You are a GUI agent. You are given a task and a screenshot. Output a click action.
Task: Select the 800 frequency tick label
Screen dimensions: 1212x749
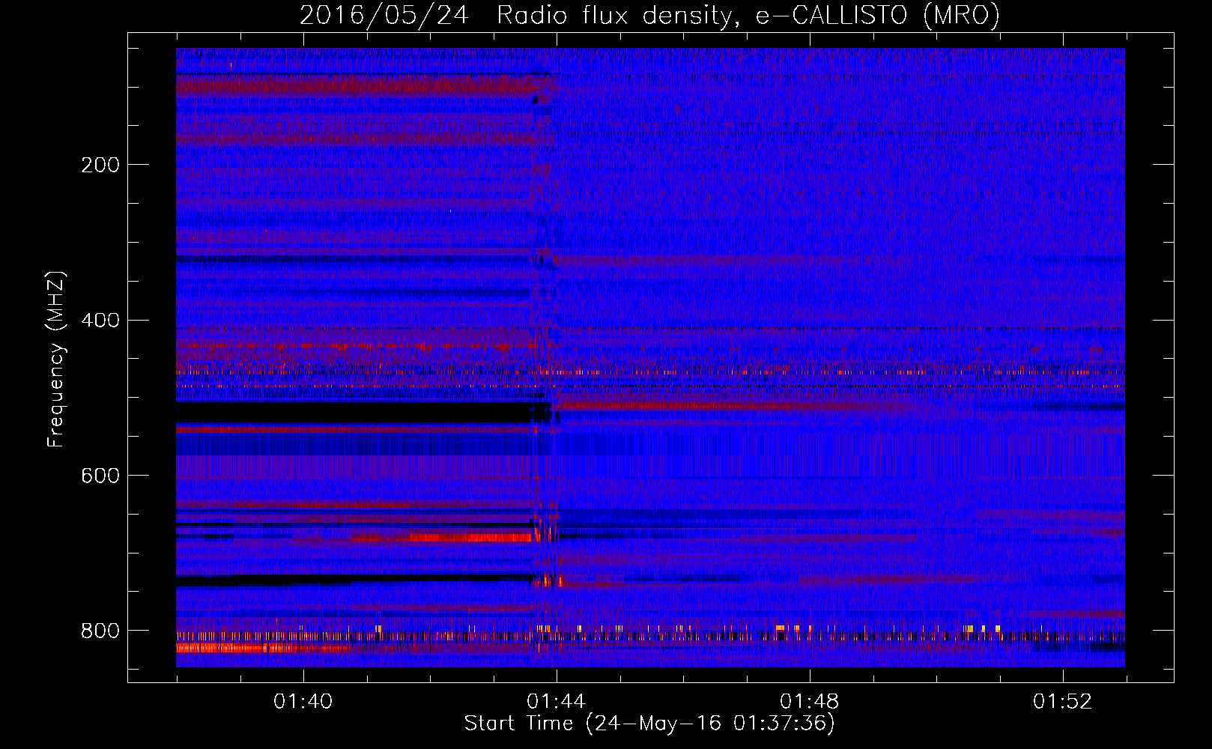click(x=100, y=631)
